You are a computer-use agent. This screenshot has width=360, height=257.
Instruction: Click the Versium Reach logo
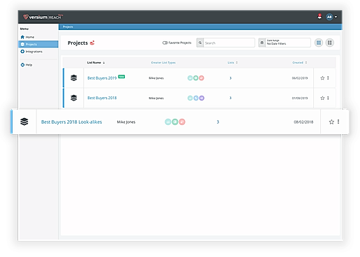(43, 17)
